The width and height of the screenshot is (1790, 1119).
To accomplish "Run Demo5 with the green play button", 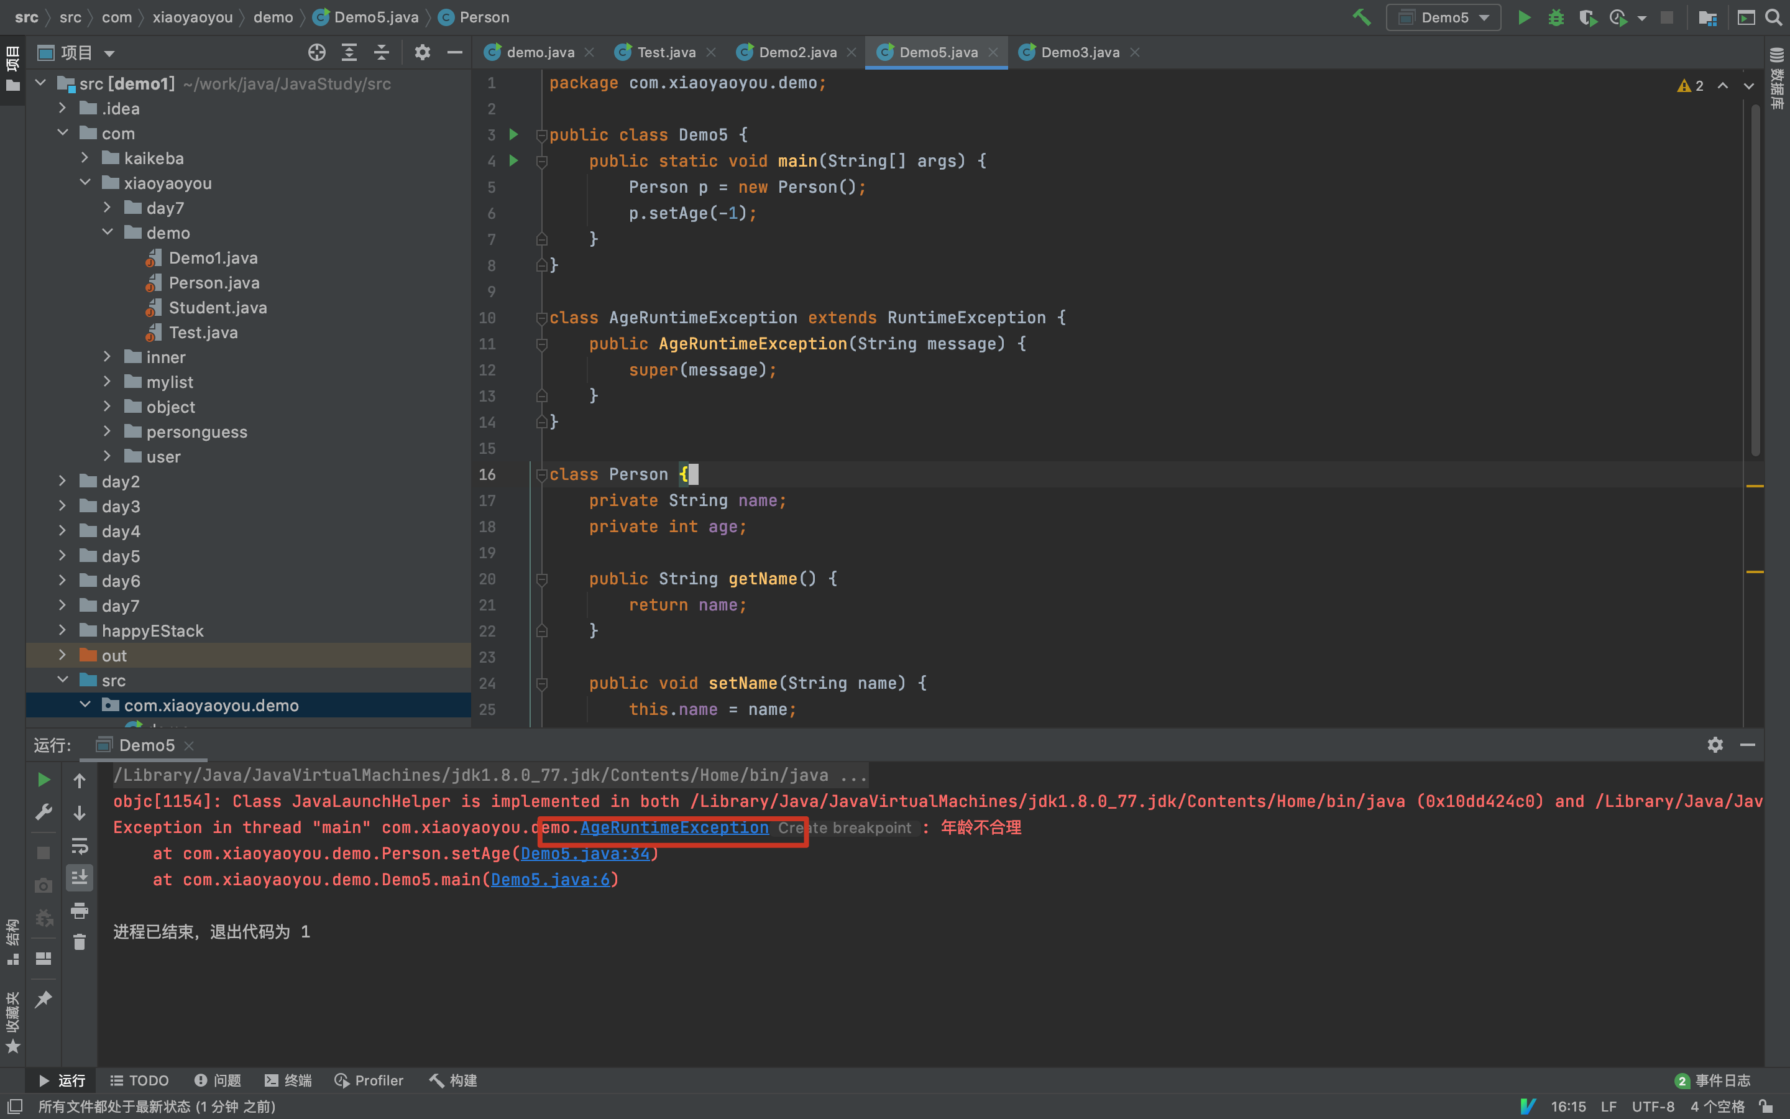I will (x=1524, y=17).
